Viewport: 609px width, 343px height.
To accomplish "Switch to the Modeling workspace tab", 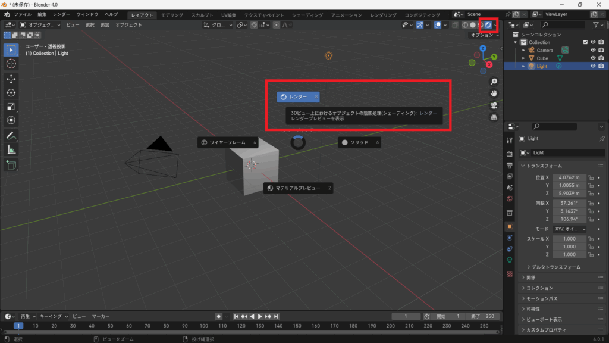I will coord(172,15).
